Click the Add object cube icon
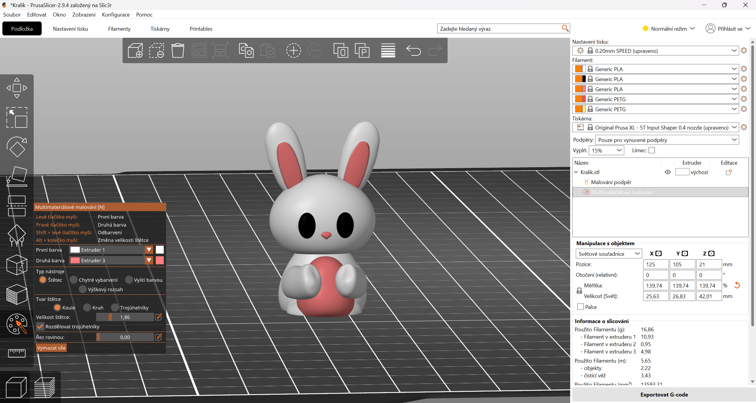756x403 pixels. [x=135, y=50]
